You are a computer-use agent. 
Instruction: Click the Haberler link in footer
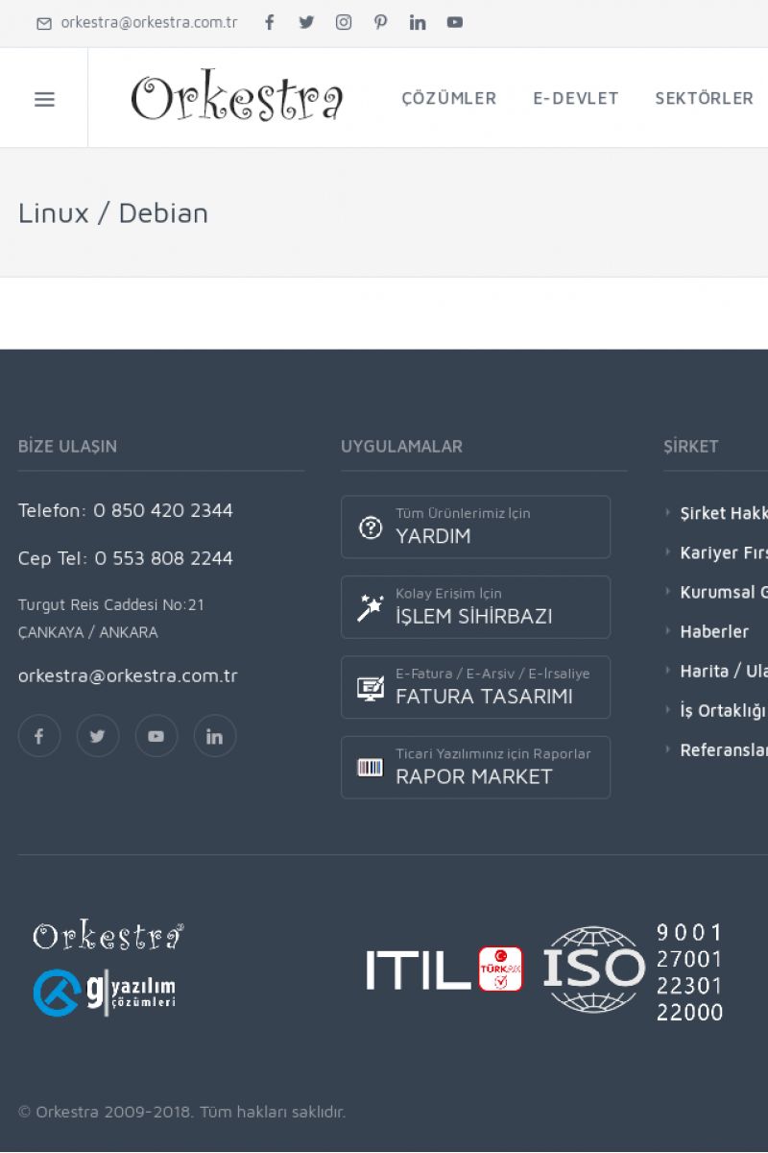coord(714,631)
